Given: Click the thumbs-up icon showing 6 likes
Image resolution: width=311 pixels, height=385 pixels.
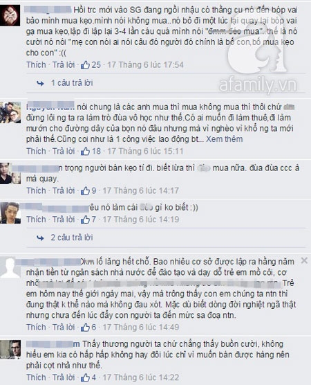Looking at the screenshot, I should click(x=85, y=328).
